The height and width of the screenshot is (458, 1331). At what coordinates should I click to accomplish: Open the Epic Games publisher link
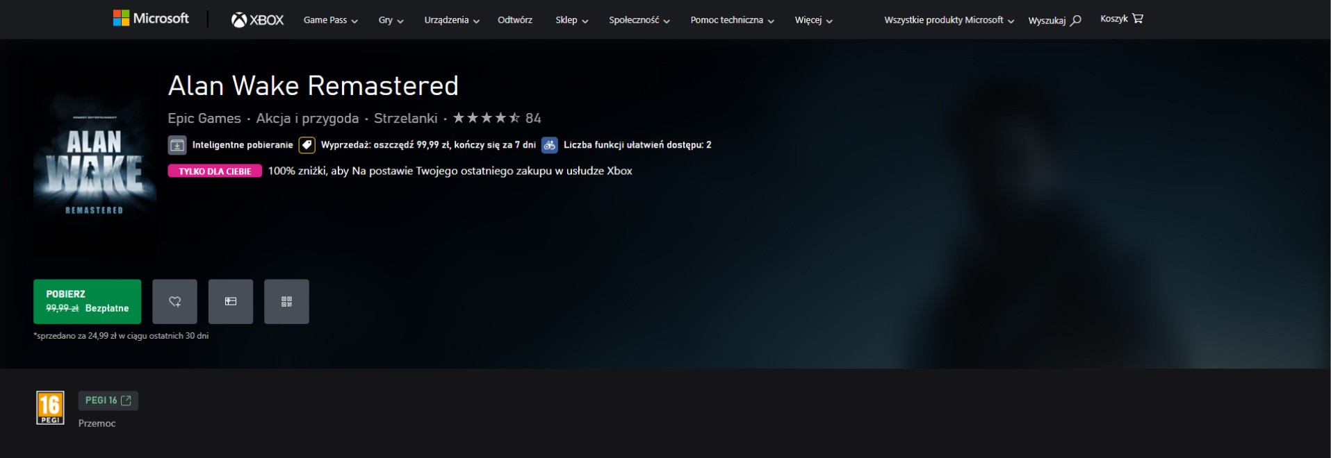point(204,118)
